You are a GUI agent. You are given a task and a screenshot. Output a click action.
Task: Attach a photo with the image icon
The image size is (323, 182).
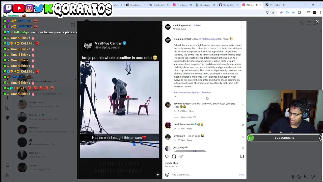(299, 176)
